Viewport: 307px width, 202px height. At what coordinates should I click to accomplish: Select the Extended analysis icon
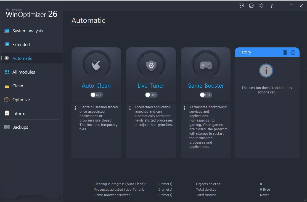[7, 44]
